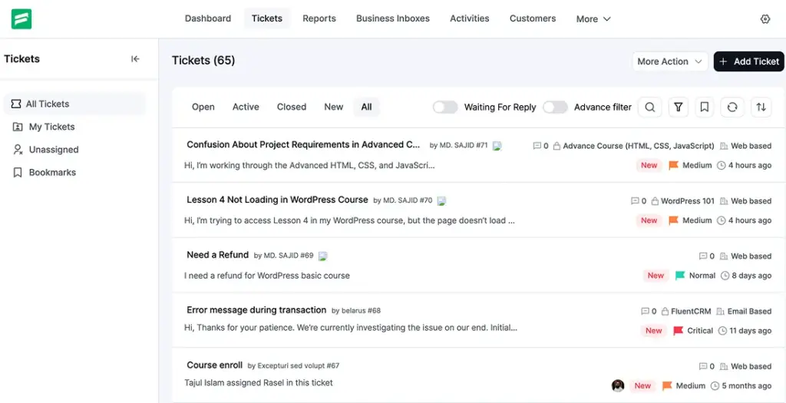Viewport: 786px width, 403px height.
Task: Click the '5 months ago' timestamp
Action: coord(746,386)
